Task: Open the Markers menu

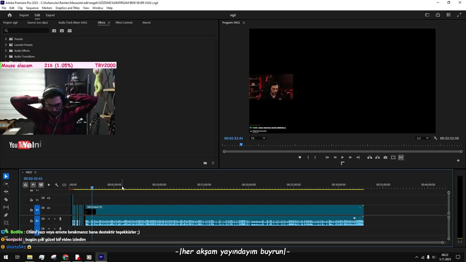Action: coord(47,8)
